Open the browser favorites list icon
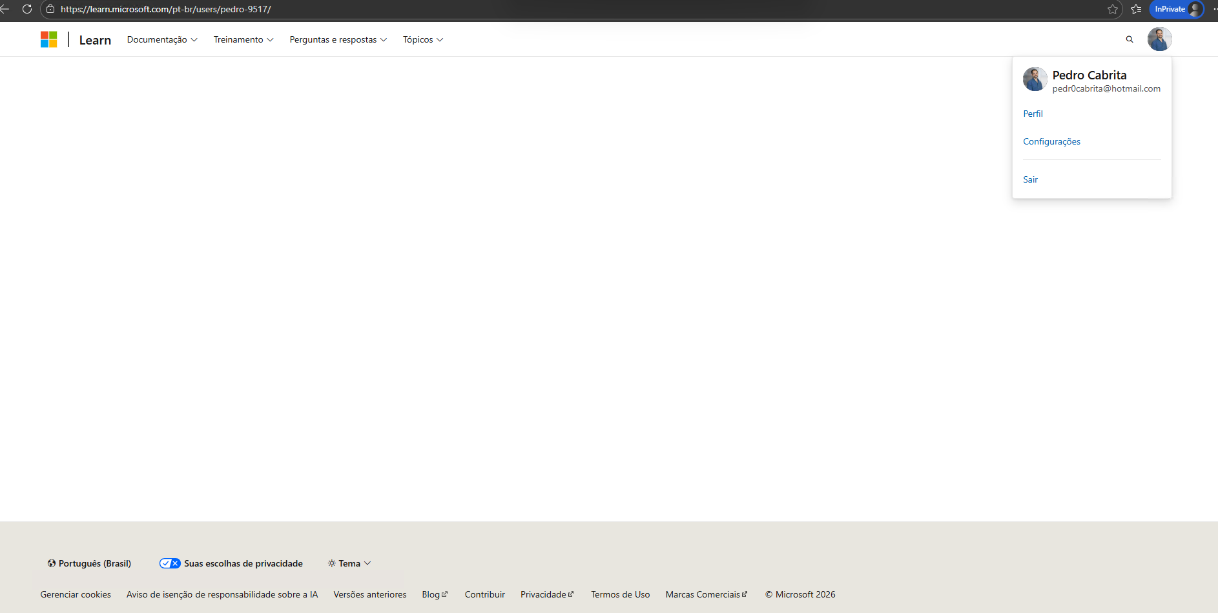This screenshot has width=1218, height=613. (x=1137, y=9)
